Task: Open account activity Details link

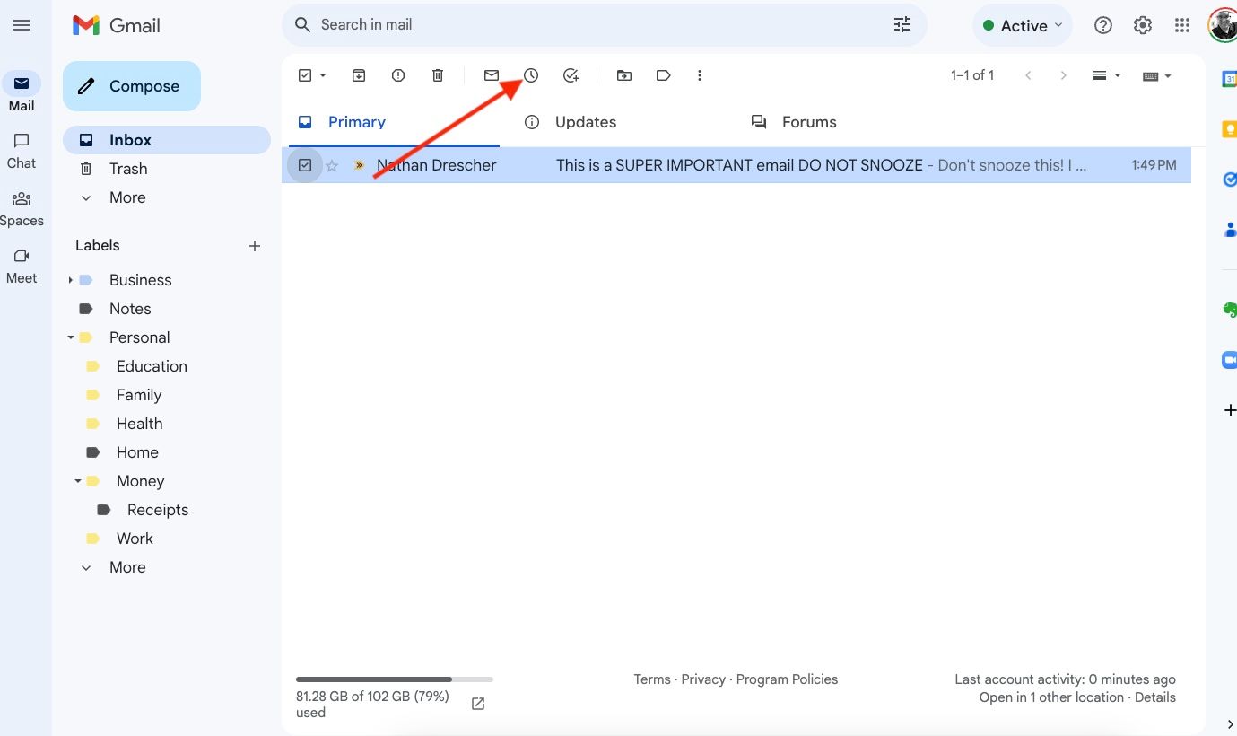Action: click(x=1154, y=697)
